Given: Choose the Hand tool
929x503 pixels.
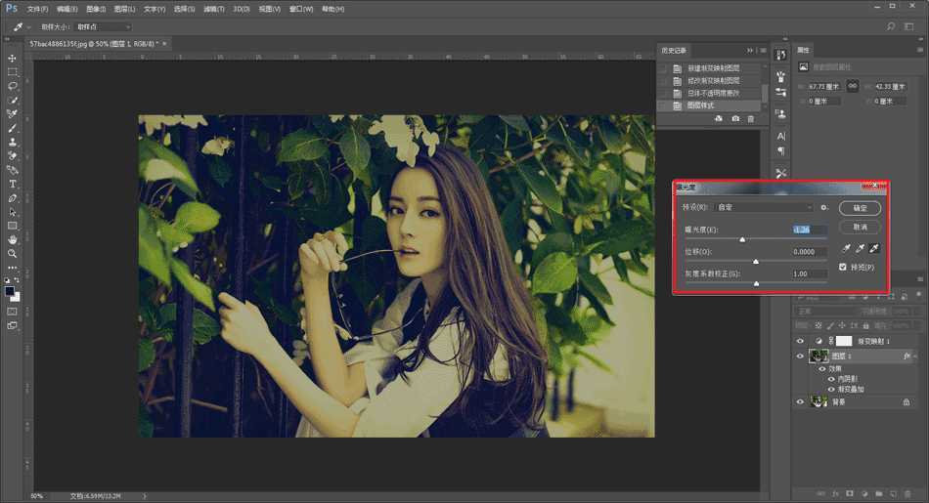Looking at the screenshot, I should click(13, 239).
